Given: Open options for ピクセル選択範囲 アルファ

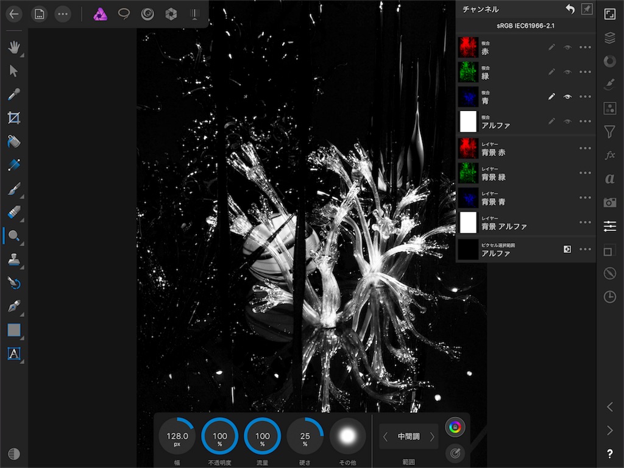Looking at the screenshot, I should 585,249.
